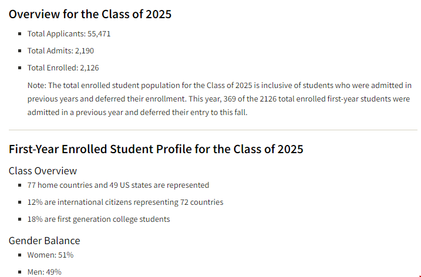Click the bullet before Total Applicants

click(x=19, y=34)
